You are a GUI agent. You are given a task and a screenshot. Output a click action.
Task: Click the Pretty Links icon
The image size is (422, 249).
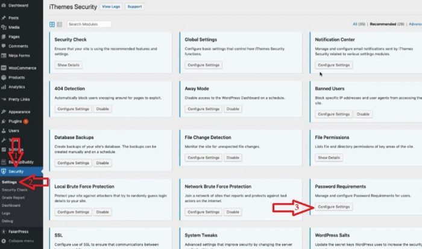click(x=4, y=99)
